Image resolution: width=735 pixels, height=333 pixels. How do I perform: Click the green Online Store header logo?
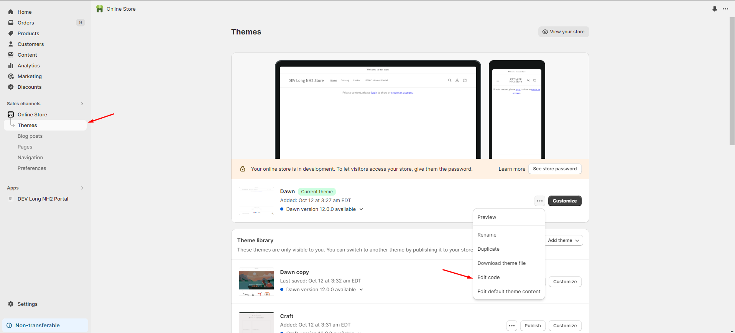(x=100, y=9)
